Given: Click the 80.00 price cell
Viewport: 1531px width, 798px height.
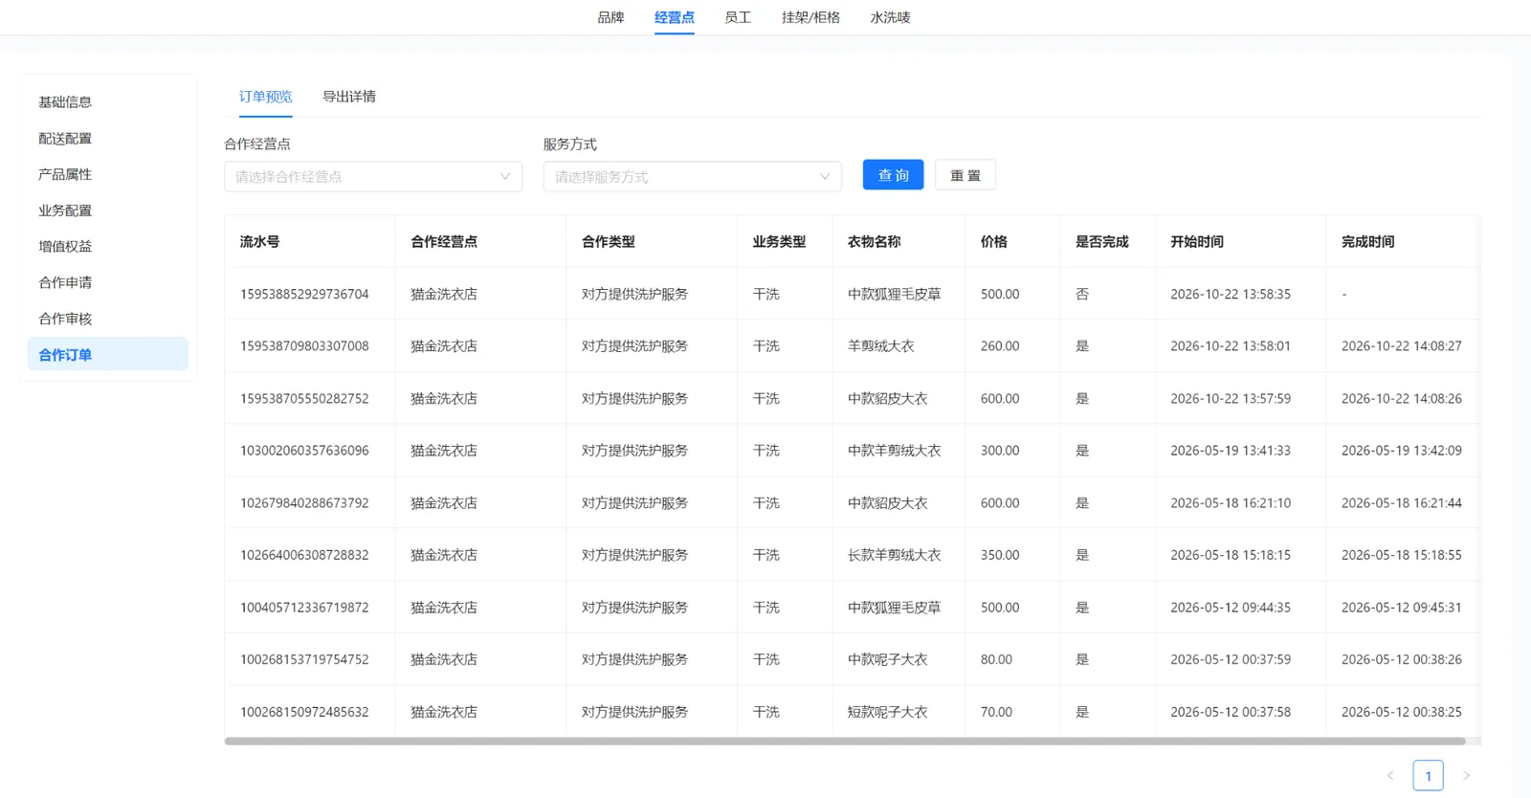Looking at the screenshot, I should click(996, 659).
